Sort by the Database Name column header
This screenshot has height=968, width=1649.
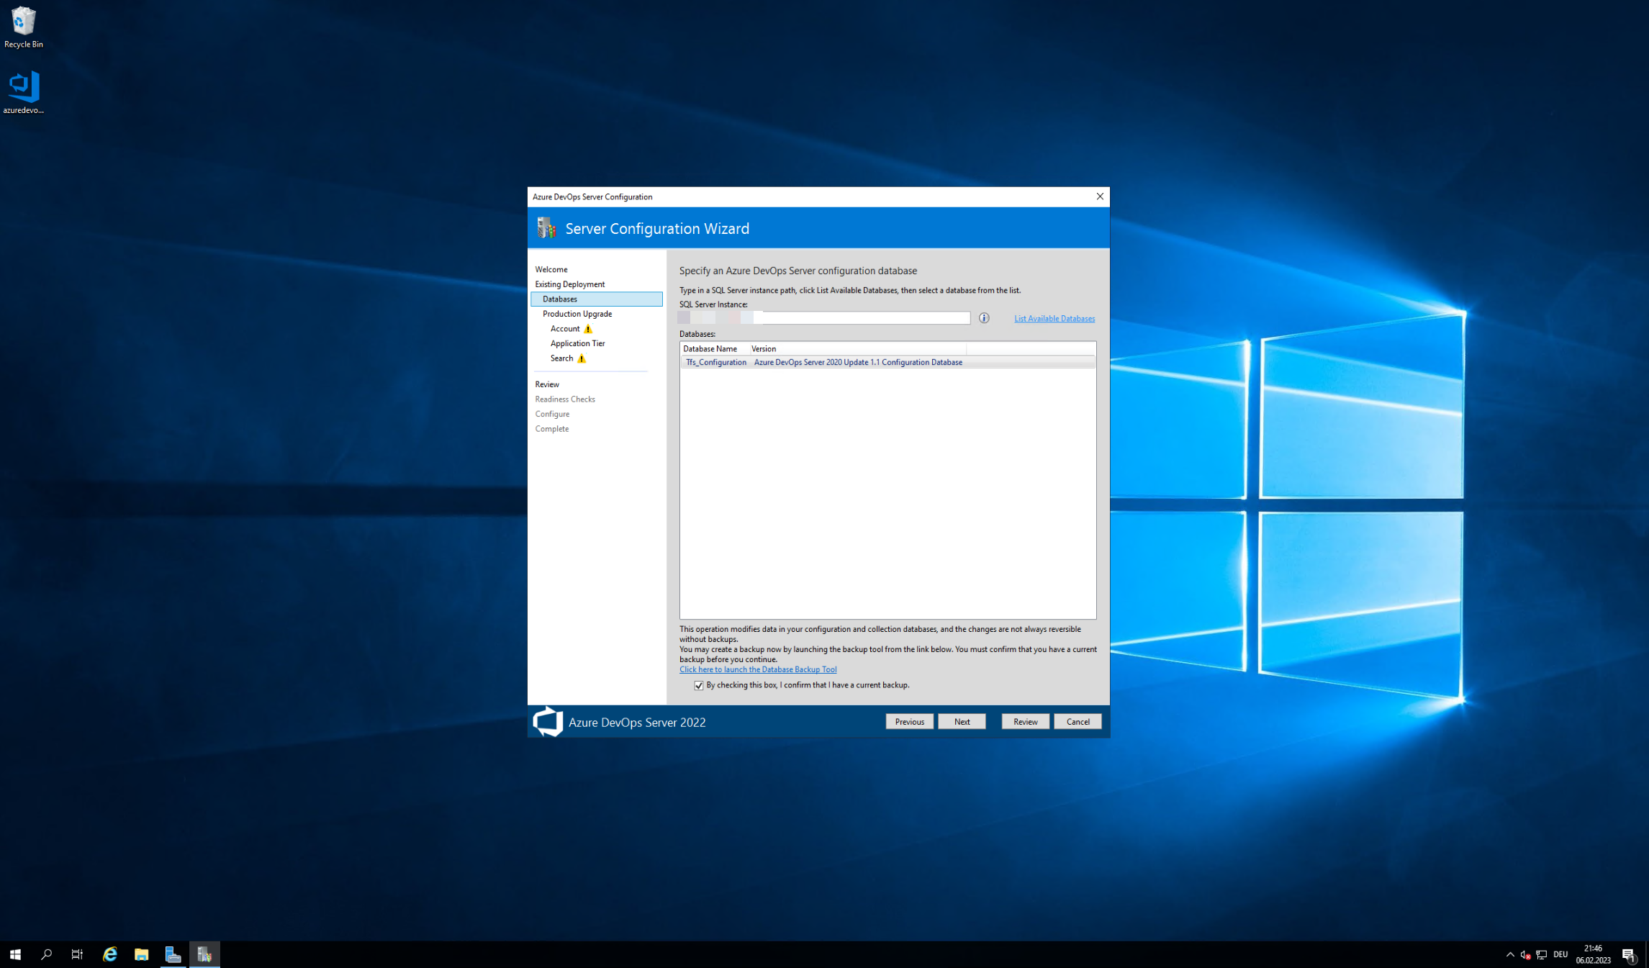(x=714, y=349)
